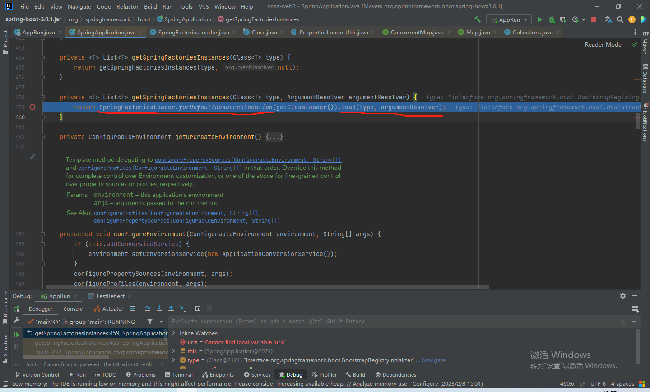650x392 pixels.
Task: Start debugging with the bug icon
Action: pos(552,19)
